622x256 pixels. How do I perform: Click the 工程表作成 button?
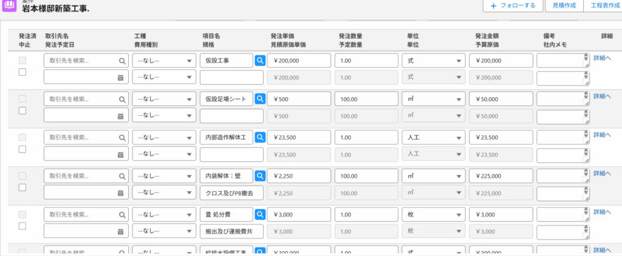click(x=601, y=5)
